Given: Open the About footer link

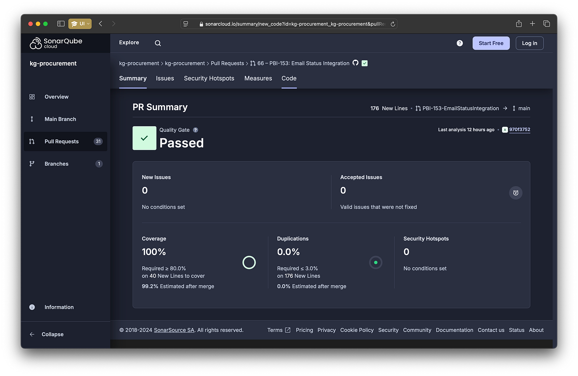Looking at the screenshot, I should pos(536,330).
